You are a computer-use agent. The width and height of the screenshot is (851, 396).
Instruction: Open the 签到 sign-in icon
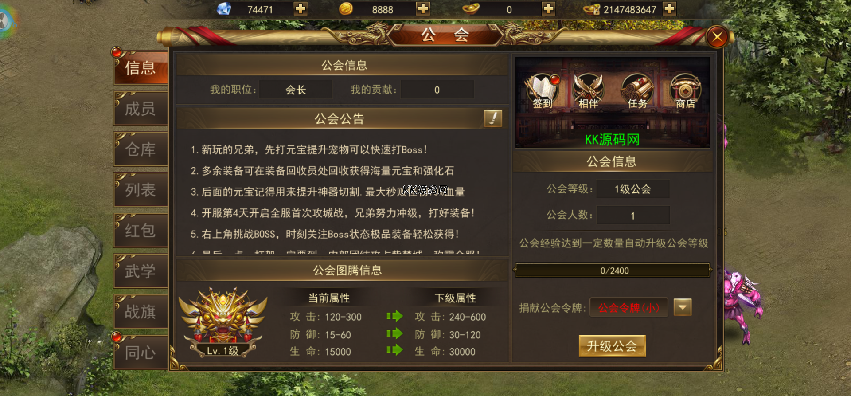click(543, 92)
